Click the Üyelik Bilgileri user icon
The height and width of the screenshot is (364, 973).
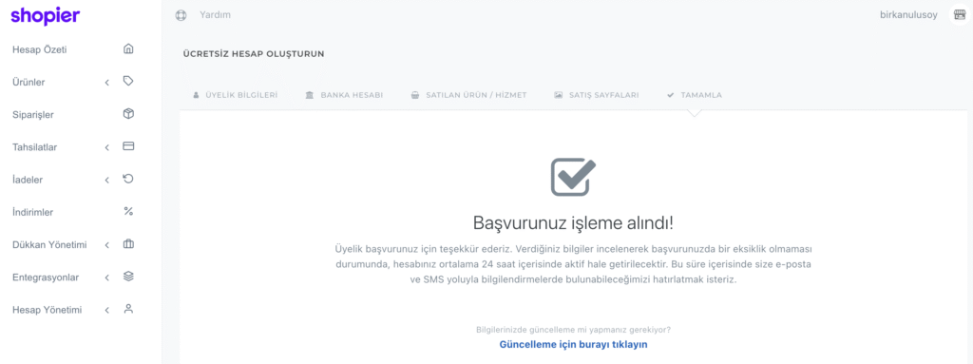(x=196, y=96)
